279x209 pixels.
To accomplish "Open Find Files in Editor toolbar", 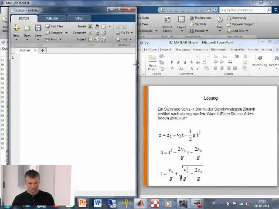I will tap(54, 26).
